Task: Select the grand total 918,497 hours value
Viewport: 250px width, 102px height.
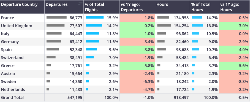Action: pyautogui.click(x=181, y=98)
